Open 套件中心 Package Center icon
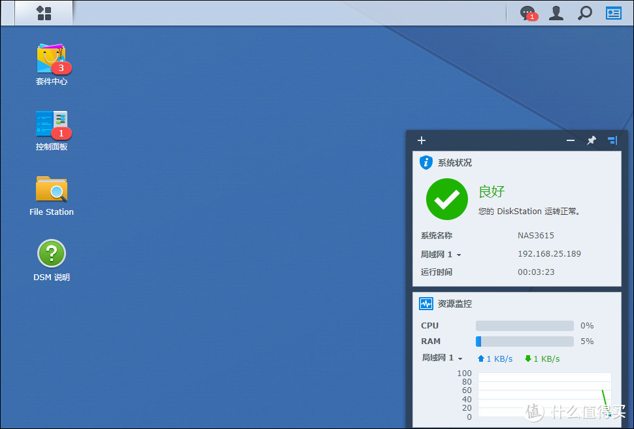 pyautogui.click(x=51, y=59)
